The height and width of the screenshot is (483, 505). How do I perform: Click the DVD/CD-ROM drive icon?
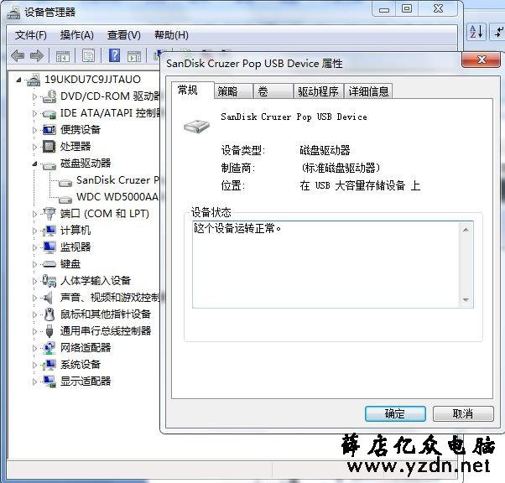coord(49,96)
